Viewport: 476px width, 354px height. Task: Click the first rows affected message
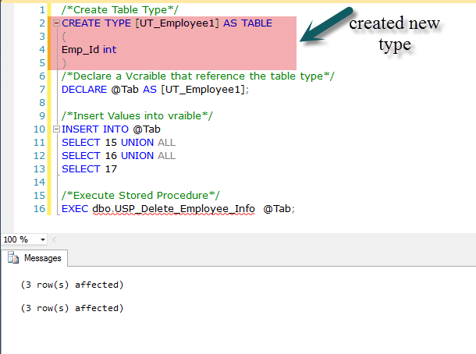click(x=72, y=285)
